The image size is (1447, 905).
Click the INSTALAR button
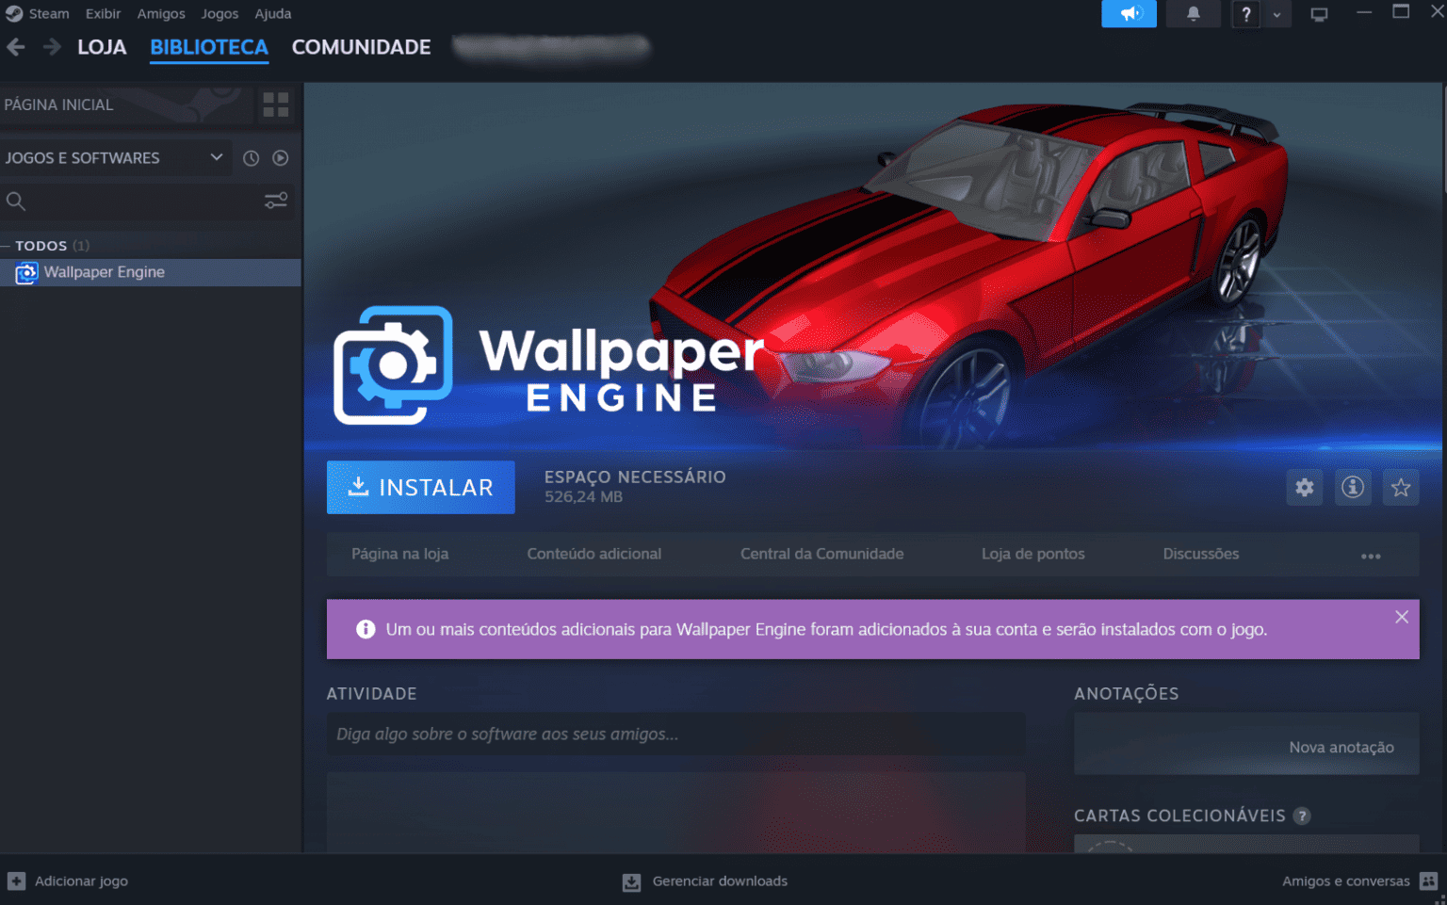point(420,487)
